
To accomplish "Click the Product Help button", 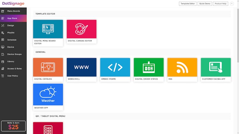I will [221, 3].
